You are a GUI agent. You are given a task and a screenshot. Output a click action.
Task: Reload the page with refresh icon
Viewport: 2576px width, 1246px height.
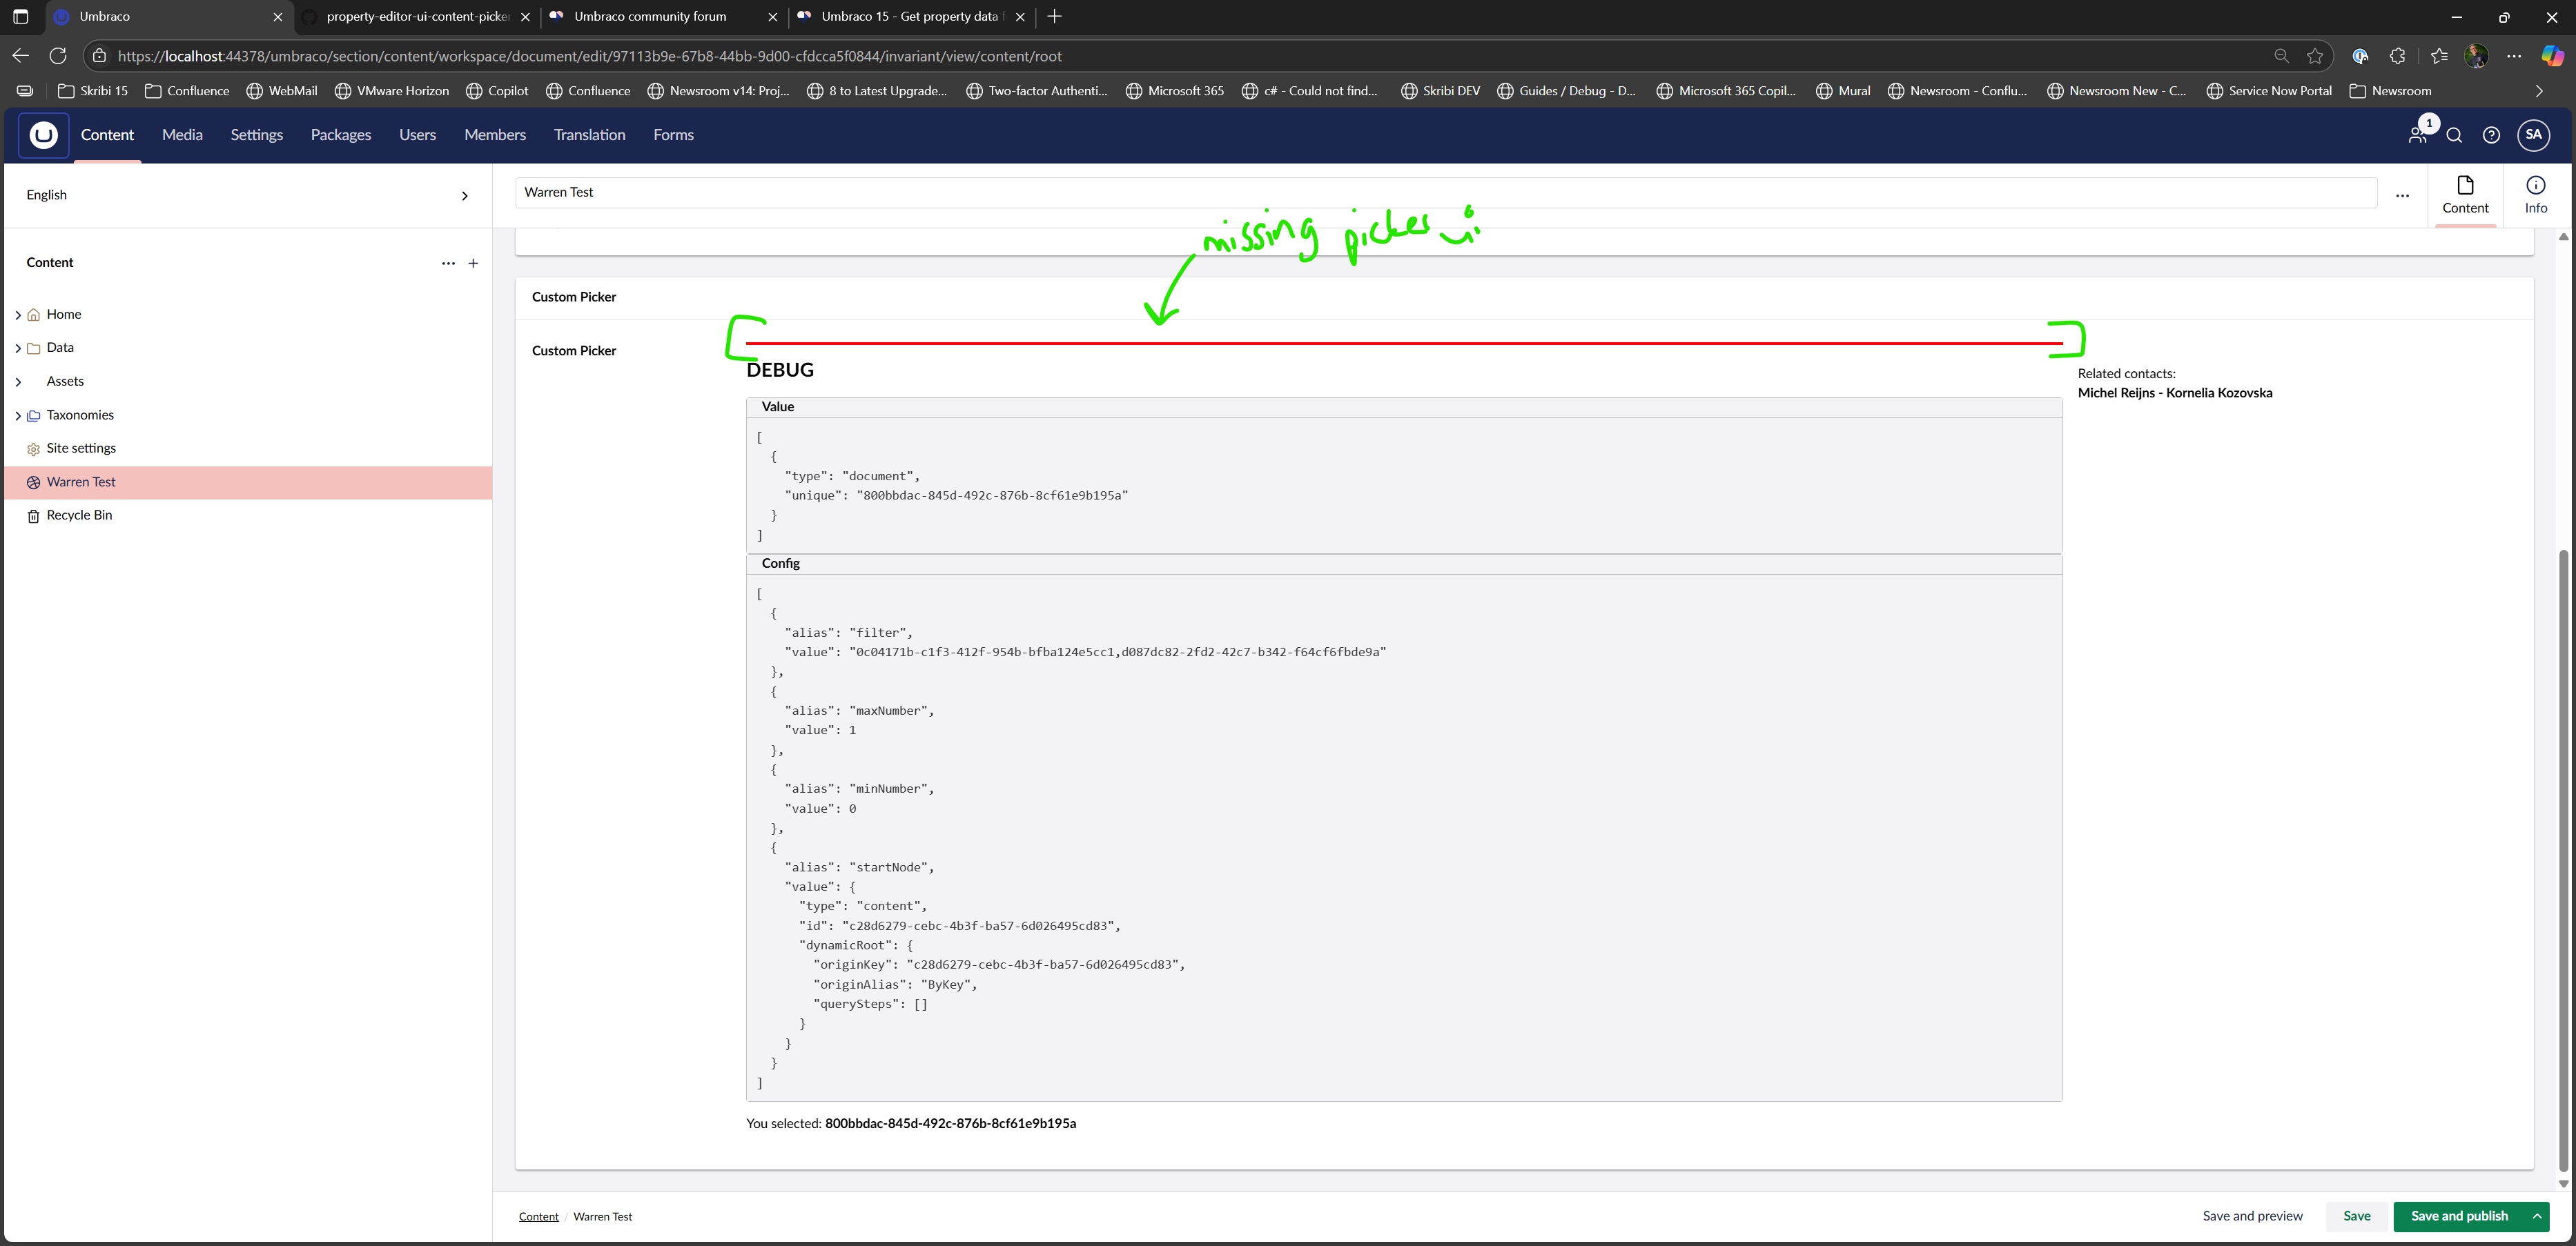[58, 56]
